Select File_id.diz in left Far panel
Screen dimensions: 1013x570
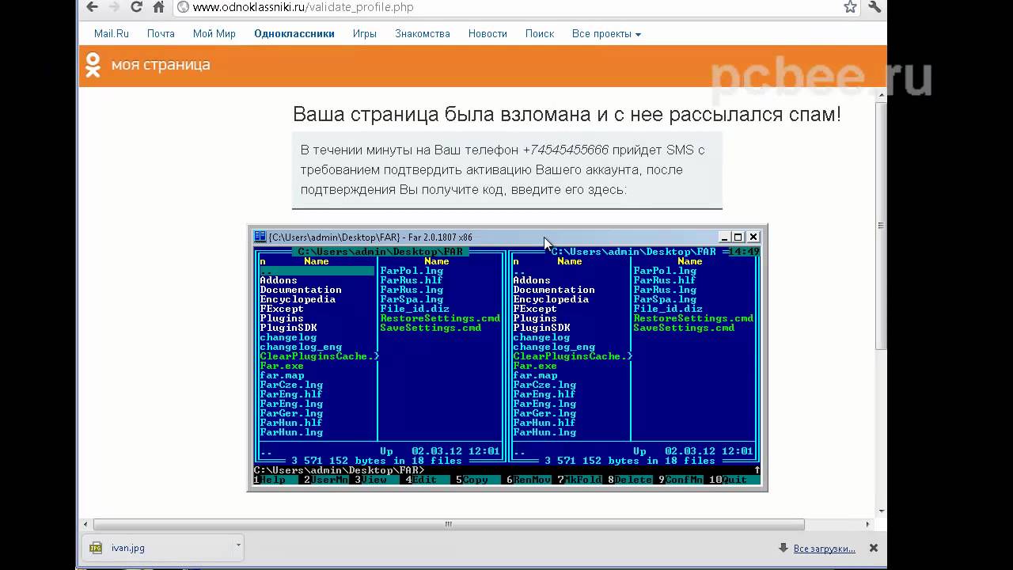coord(415,309)
